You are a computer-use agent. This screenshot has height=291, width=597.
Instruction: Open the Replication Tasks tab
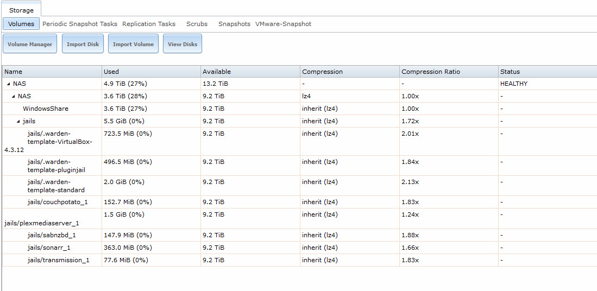point(149,24)
